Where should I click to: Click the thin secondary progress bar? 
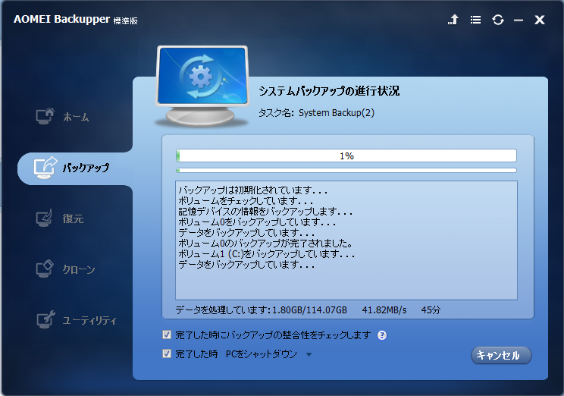(346, 170)
